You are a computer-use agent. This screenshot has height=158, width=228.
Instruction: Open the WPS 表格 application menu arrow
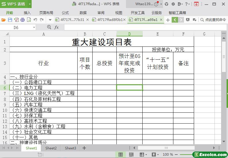tap(30, 4)
